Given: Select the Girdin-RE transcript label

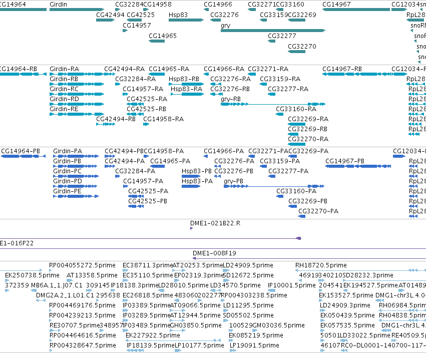Looking at the screenshot, I should (x=64, y=109).
